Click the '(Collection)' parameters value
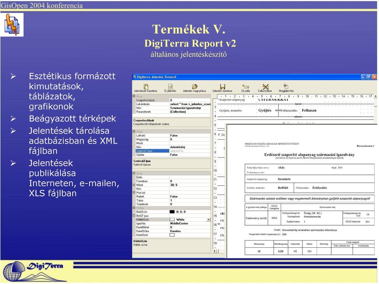The height and width of the screenshot is (284, 379). [178, 112]
